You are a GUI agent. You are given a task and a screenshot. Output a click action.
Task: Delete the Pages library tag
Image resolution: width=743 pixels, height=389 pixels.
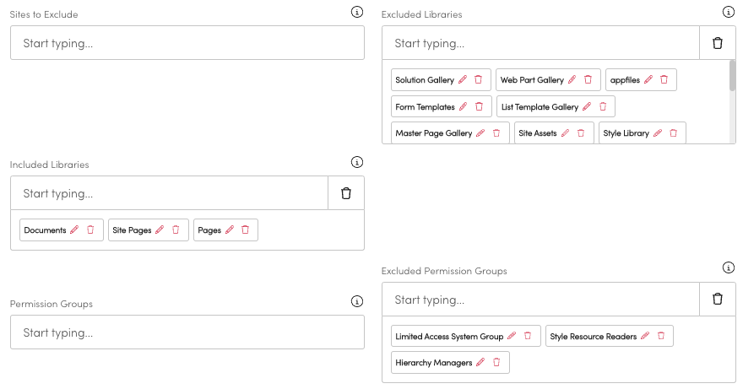pyautogui.click(x=245, y=230)
